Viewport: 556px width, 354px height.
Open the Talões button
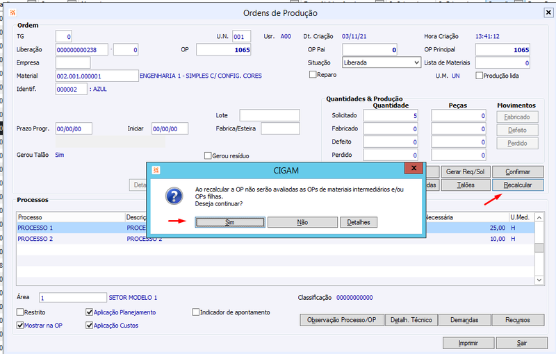point(466,185)
